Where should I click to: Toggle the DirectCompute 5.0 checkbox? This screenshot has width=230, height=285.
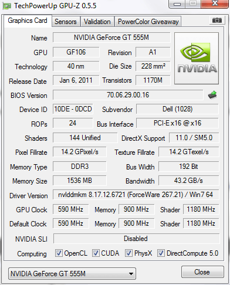(161, 253)
